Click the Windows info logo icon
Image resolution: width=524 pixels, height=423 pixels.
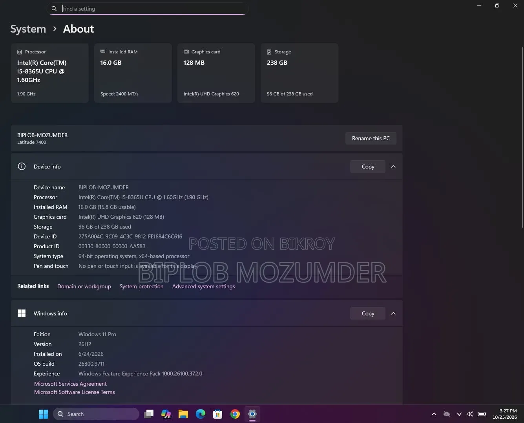tap(22, 313)
